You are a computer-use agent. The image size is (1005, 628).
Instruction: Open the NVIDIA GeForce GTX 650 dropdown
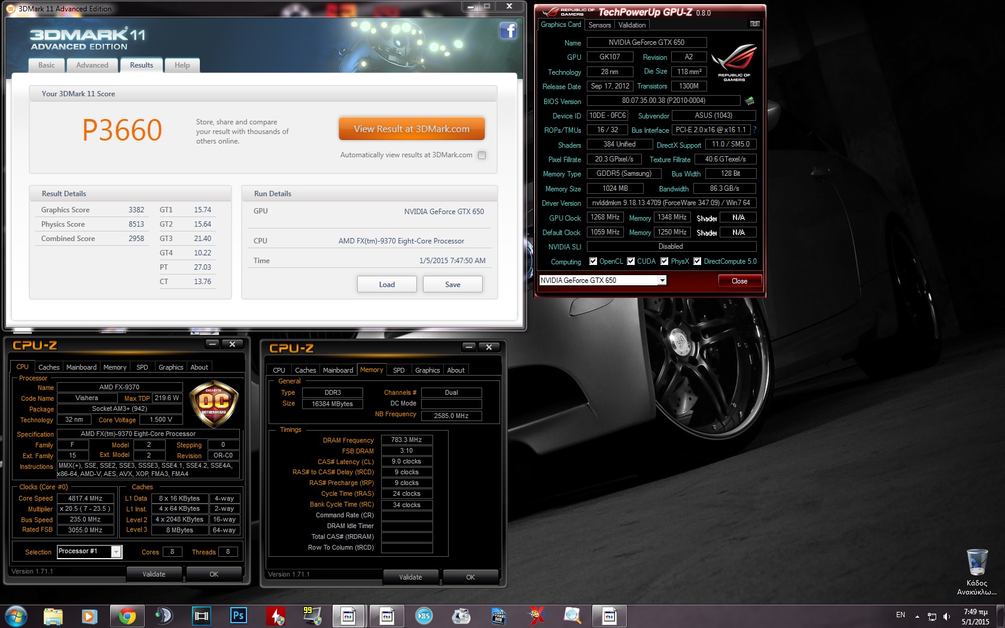click(662, 280)
